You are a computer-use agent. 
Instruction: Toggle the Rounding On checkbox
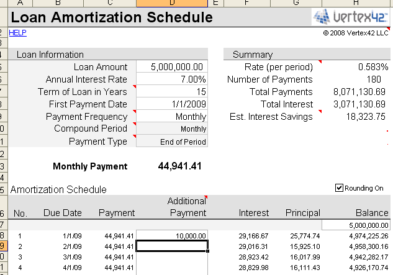(340, 187)
